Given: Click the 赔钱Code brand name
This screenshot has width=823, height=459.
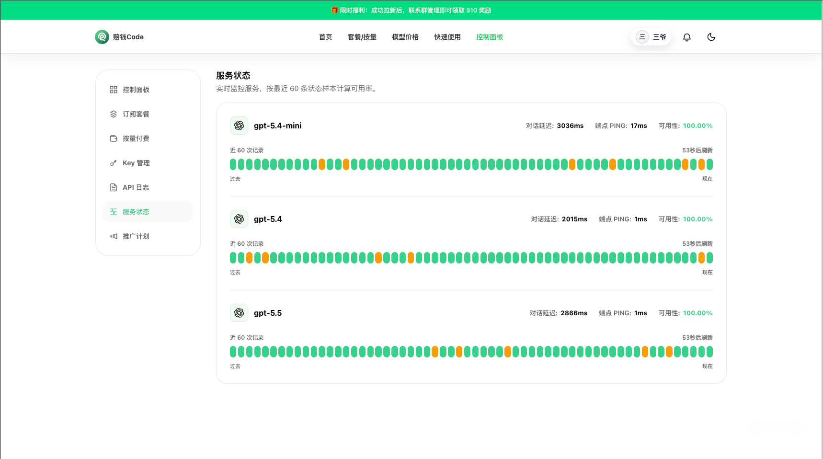Looking at the screenshot, I should click(x=128, y=37).
